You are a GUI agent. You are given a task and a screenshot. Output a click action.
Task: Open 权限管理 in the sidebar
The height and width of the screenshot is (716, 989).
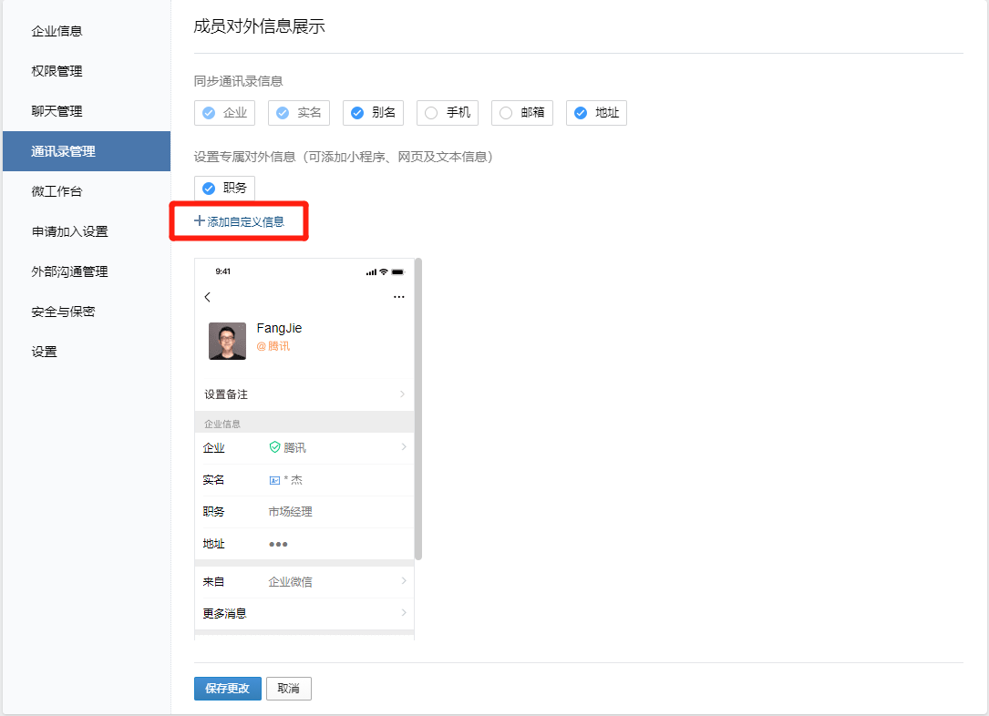(57, 71)
